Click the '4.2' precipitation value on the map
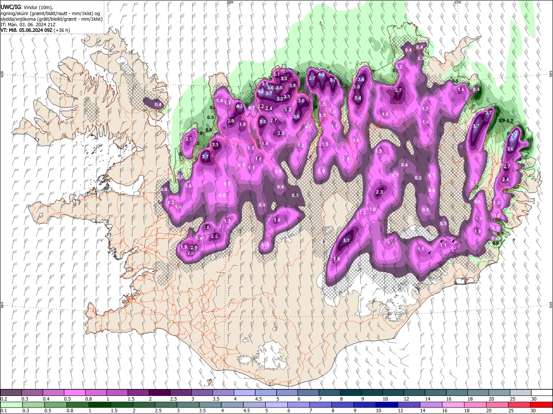Screen dimensions: 553x414 tap(261, 91)
